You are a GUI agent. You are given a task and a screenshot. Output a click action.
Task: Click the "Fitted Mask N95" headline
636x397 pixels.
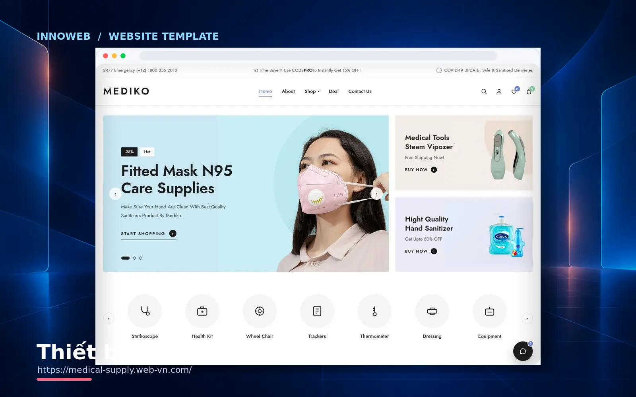pyautogui.click(x=177, y=171)
